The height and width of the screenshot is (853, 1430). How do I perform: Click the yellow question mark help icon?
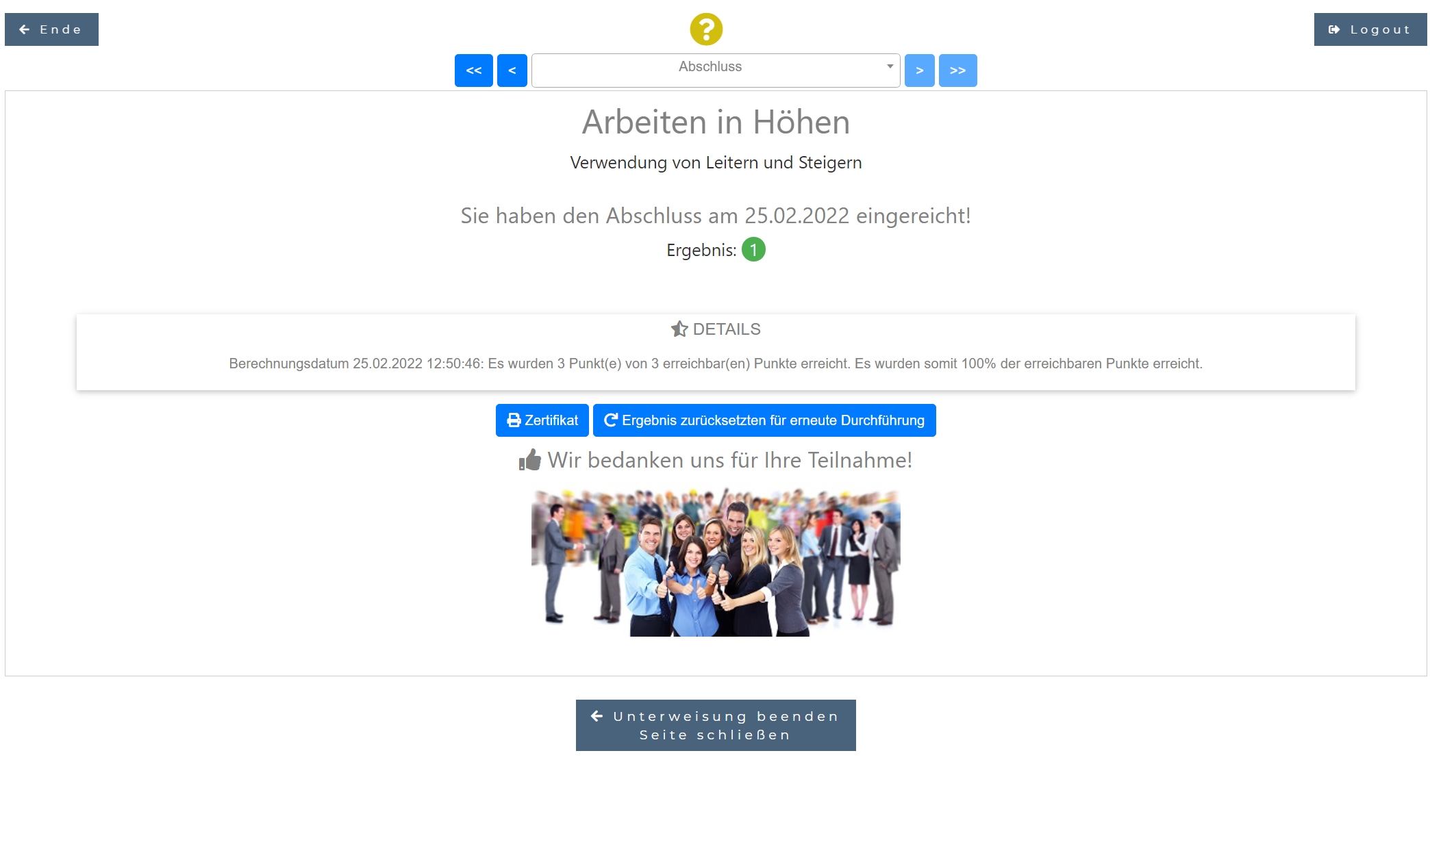706,29
